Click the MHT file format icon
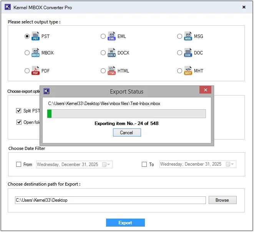 (188, 71)
